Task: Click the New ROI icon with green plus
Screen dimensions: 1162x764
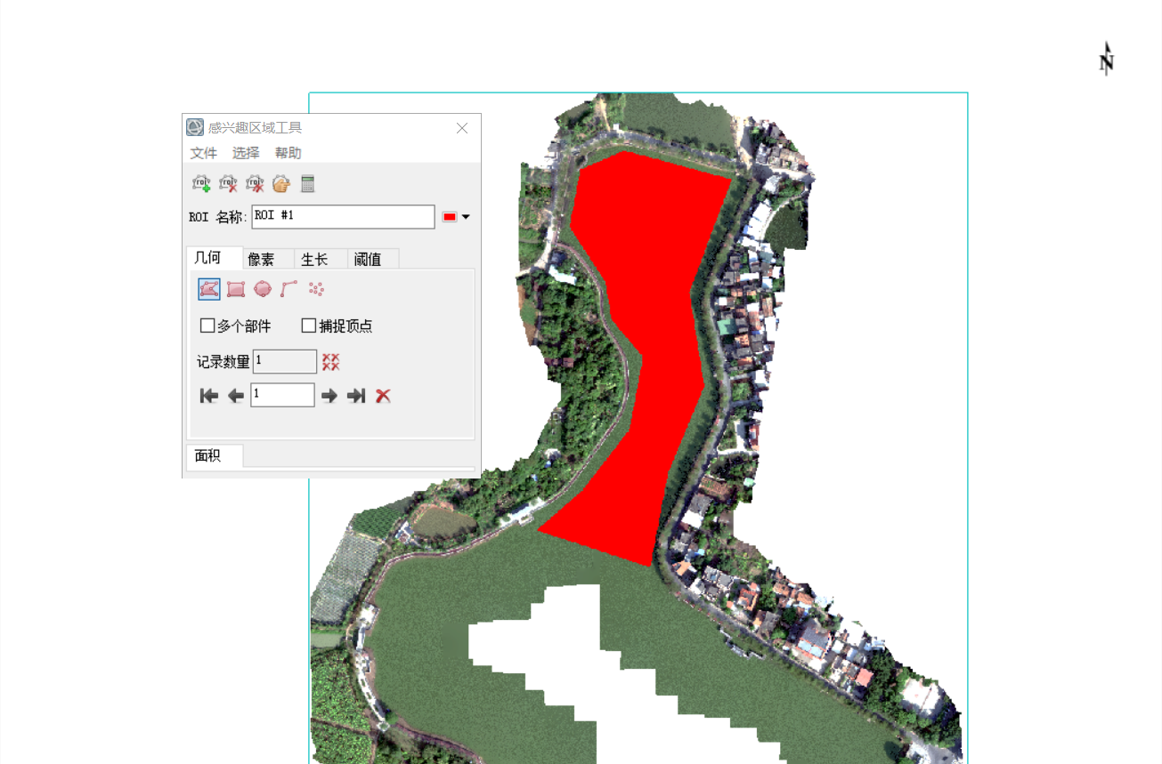Action: (x=202, y=184)
